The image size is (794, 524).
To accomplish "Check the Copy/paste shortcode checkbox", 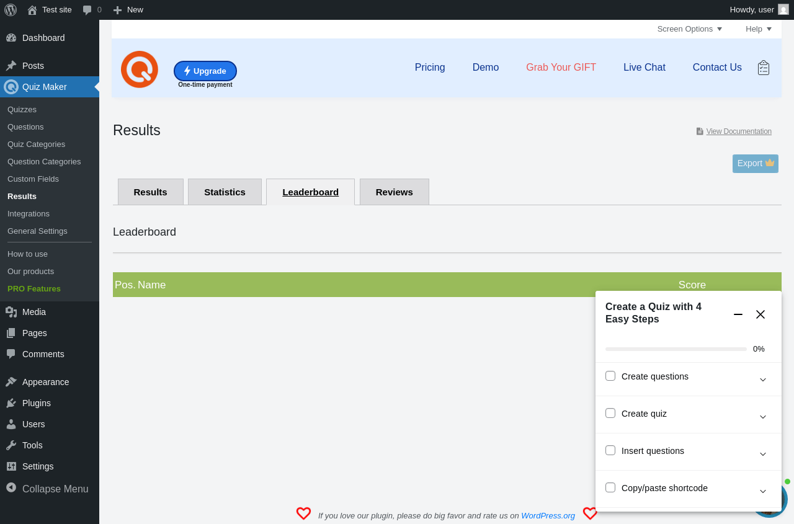I will coord(610,487).
